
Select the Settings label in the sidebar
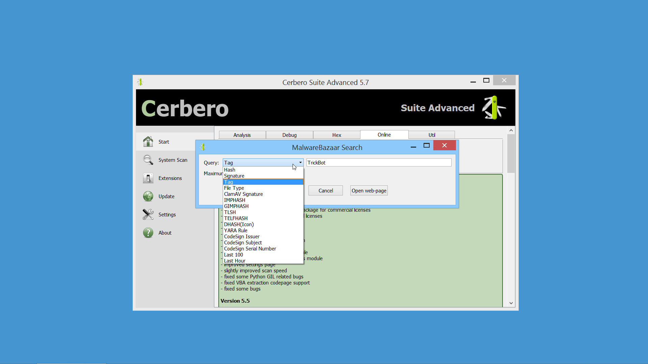click(167, 215)
